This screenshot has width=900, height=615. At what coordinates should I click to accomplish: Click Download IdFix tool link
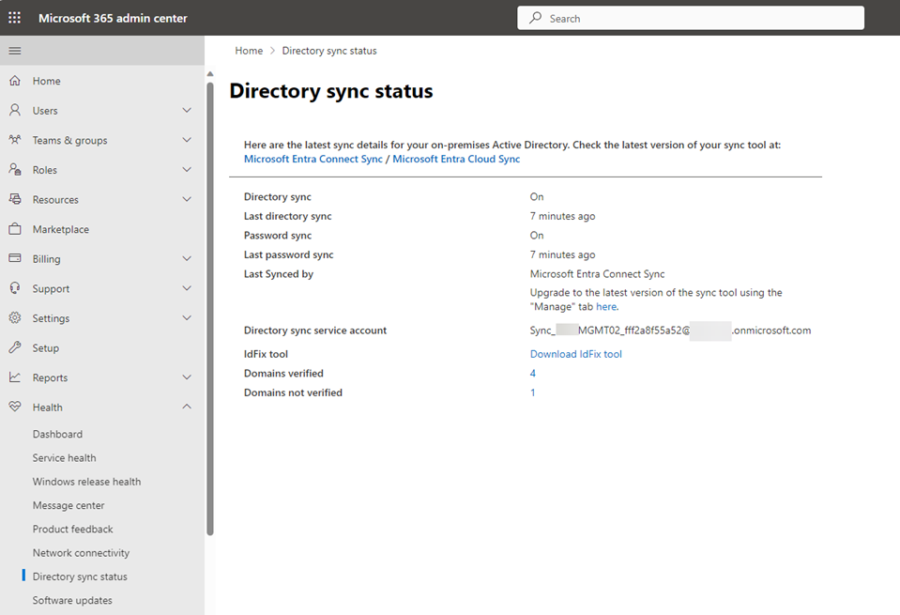point(575,354)
